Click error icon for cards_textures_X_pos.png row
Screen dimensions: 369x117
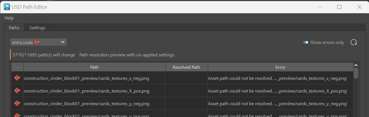click(17, 91)
